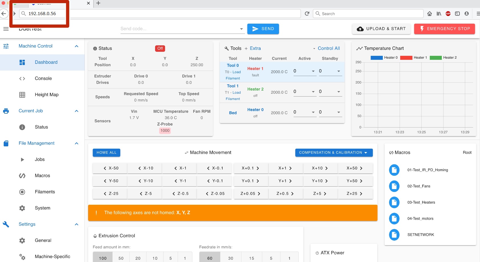Viewport: 480px width, 262px height.
Task: Toggle Heater 0 legend in chart
Action: (384, 58)
